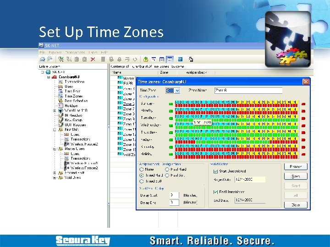This screenshot has height=247, width=330.
Task: Click Saturday's red all-off button
Action: click(x=303, y=147)
